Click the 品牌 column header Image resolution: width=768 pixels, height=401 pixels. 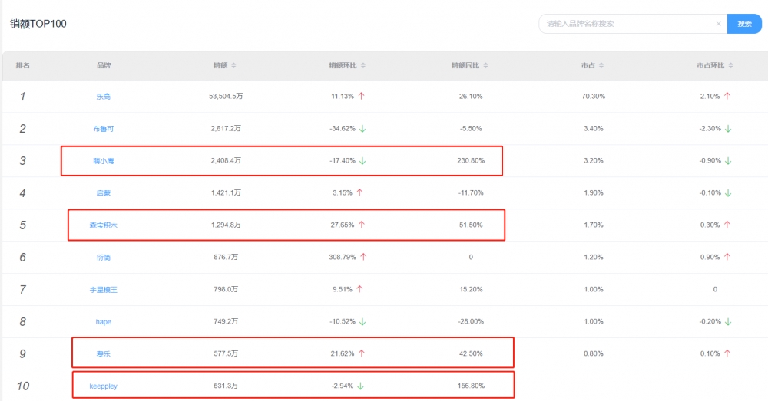tap(103, 66)
